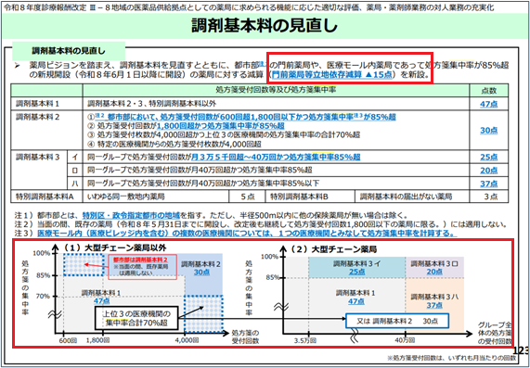Viewport: 530px width, 368px height.
Task: Click underlined 月3万5千回超～40万回かつ処方箋集中率85%超
Action: 276,157
